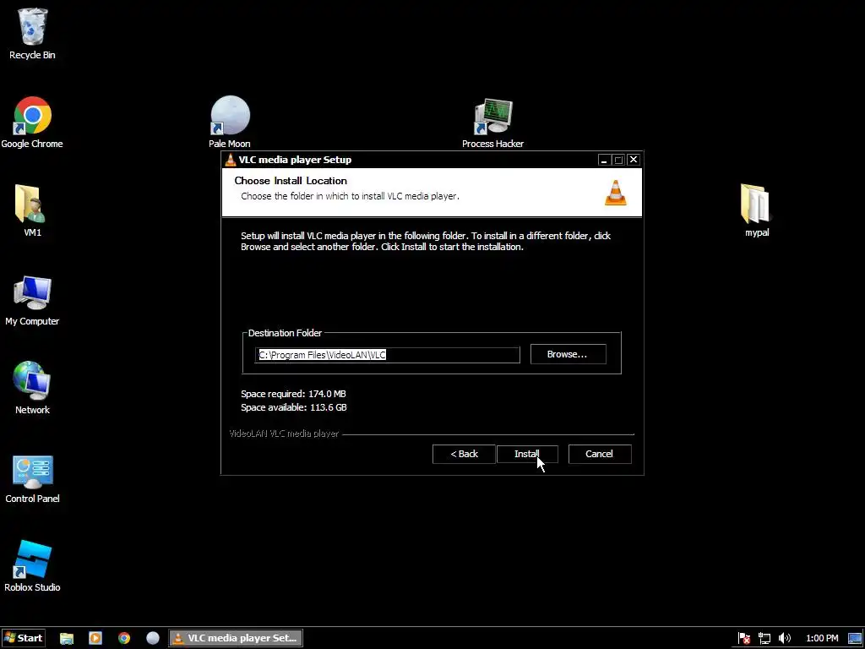
Task: Launch Pale Moon from the taskbar
Action: tap(153, 638)
